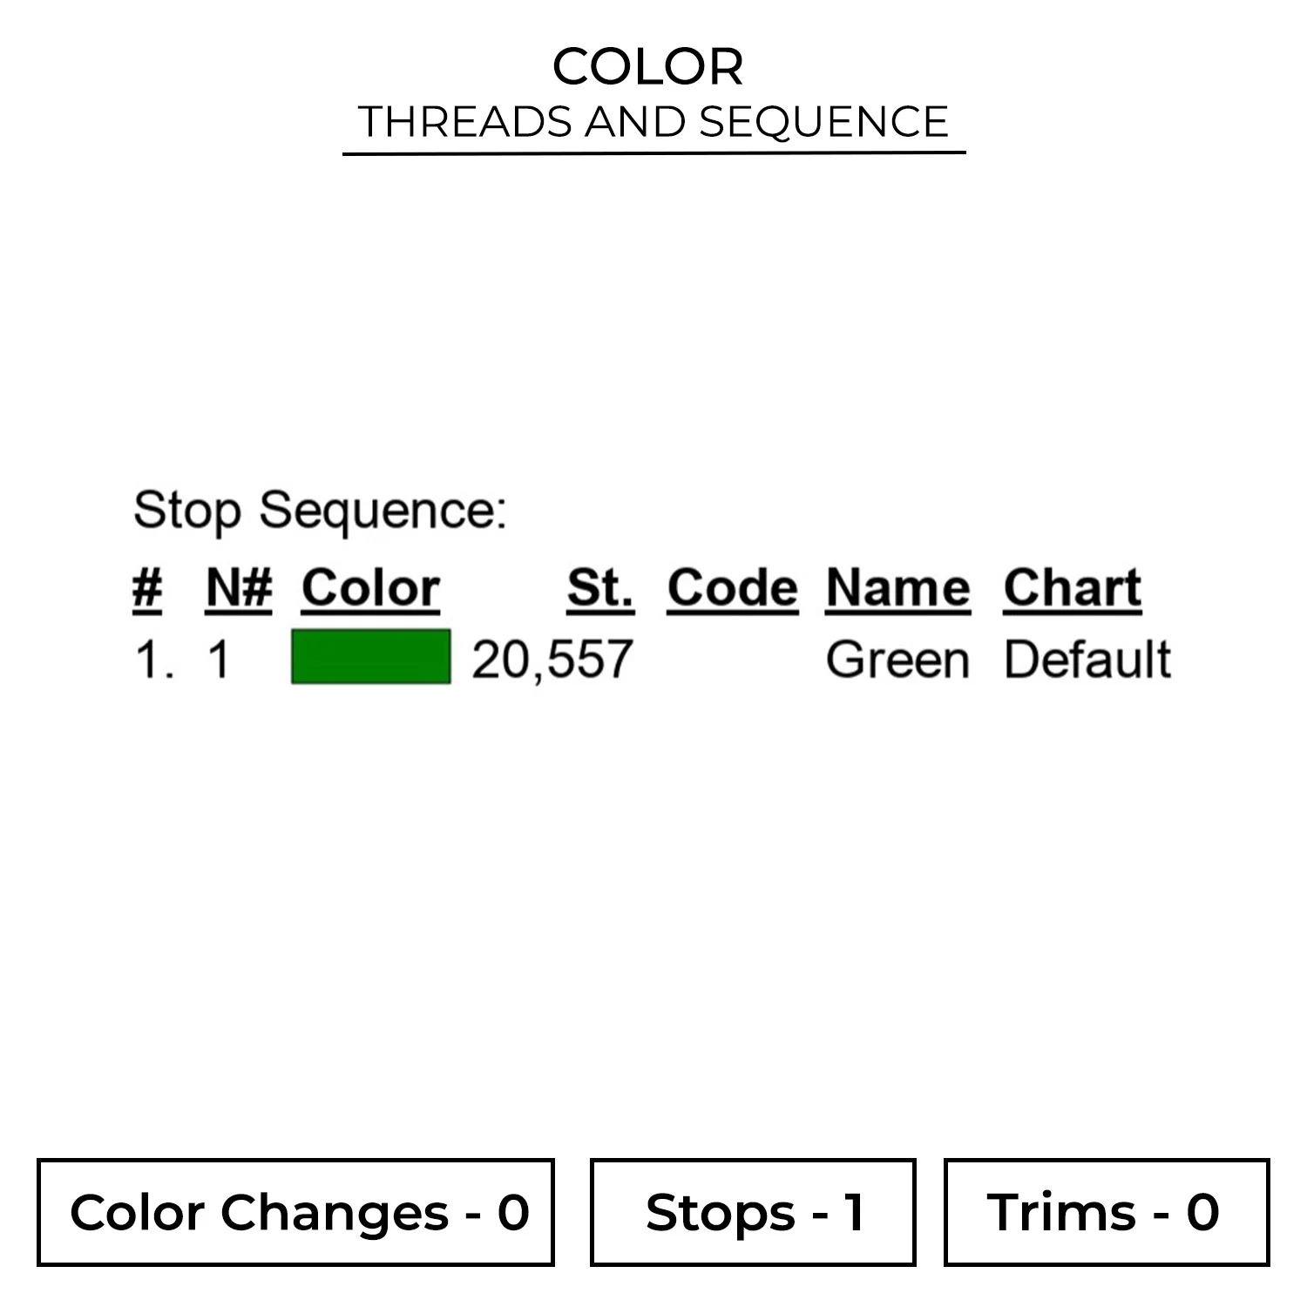Select the Chart column header
The image size is (1307, 1307).
pos(1073,589)
